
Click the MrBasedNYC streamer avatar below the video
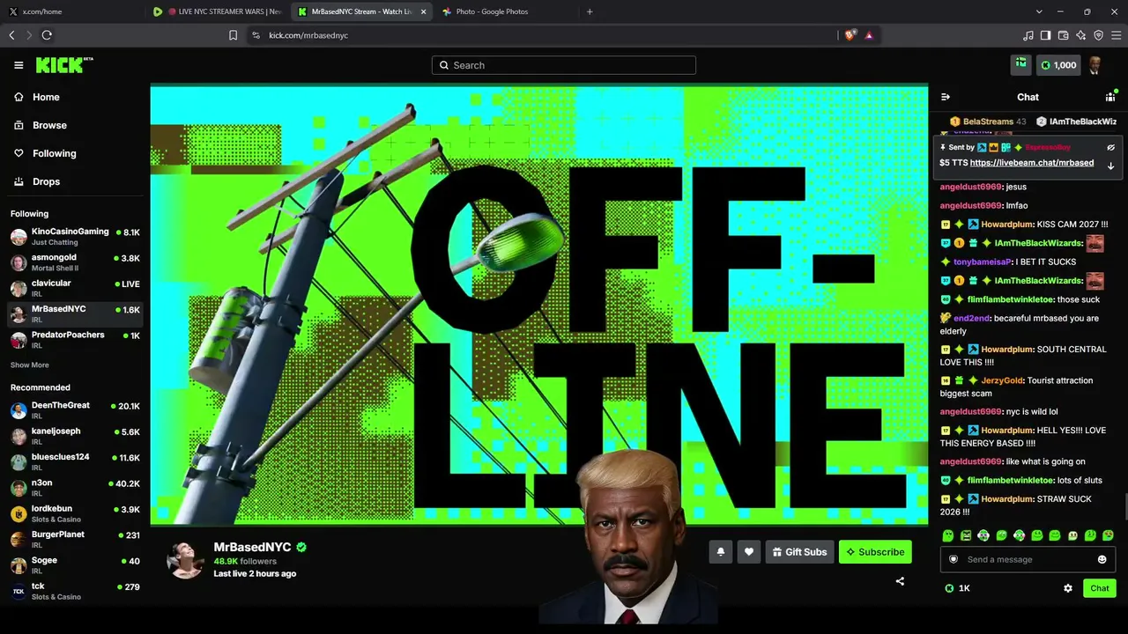[186, 560]
